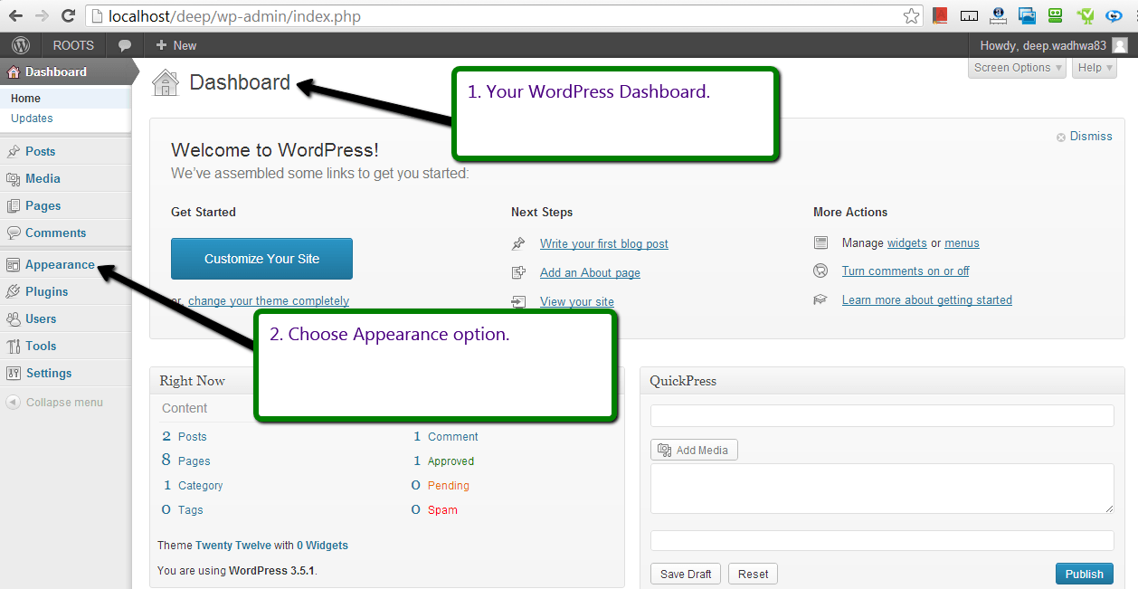Click the QuickPress title input field
Image resolution: width=1138 pixels, height=589 pixels.
coord(882,415)
